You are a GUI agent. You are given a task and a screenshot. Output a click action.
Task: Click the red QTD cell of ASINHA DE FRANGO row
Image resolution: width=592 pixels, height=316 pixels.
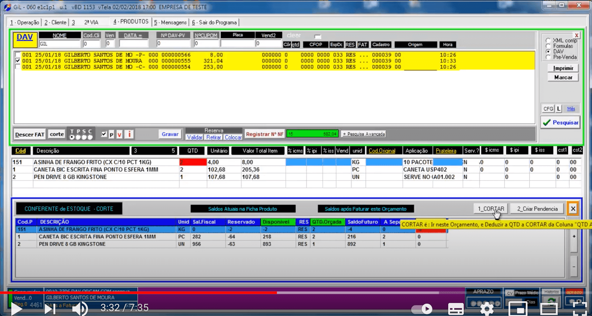193,162
